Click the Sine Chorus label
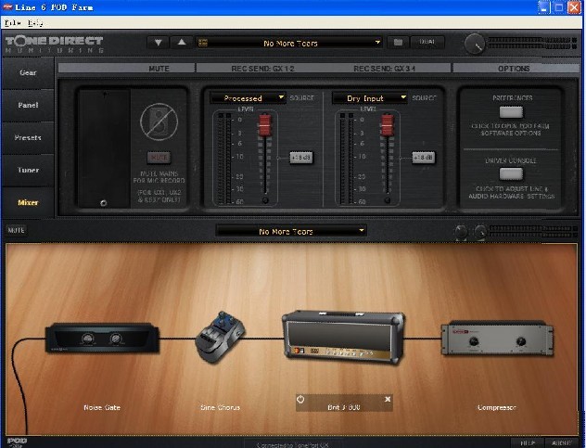 pos(220,407)
